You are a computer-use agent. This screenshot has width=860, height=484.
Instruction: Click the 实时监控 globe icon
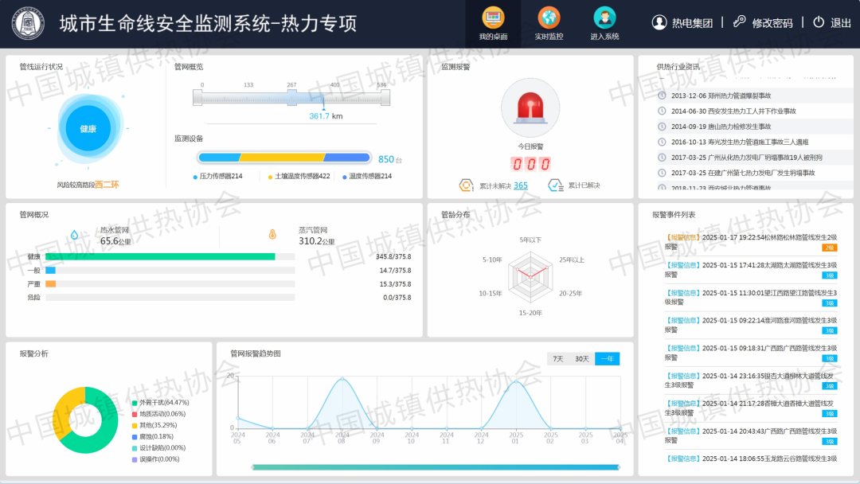549,18
